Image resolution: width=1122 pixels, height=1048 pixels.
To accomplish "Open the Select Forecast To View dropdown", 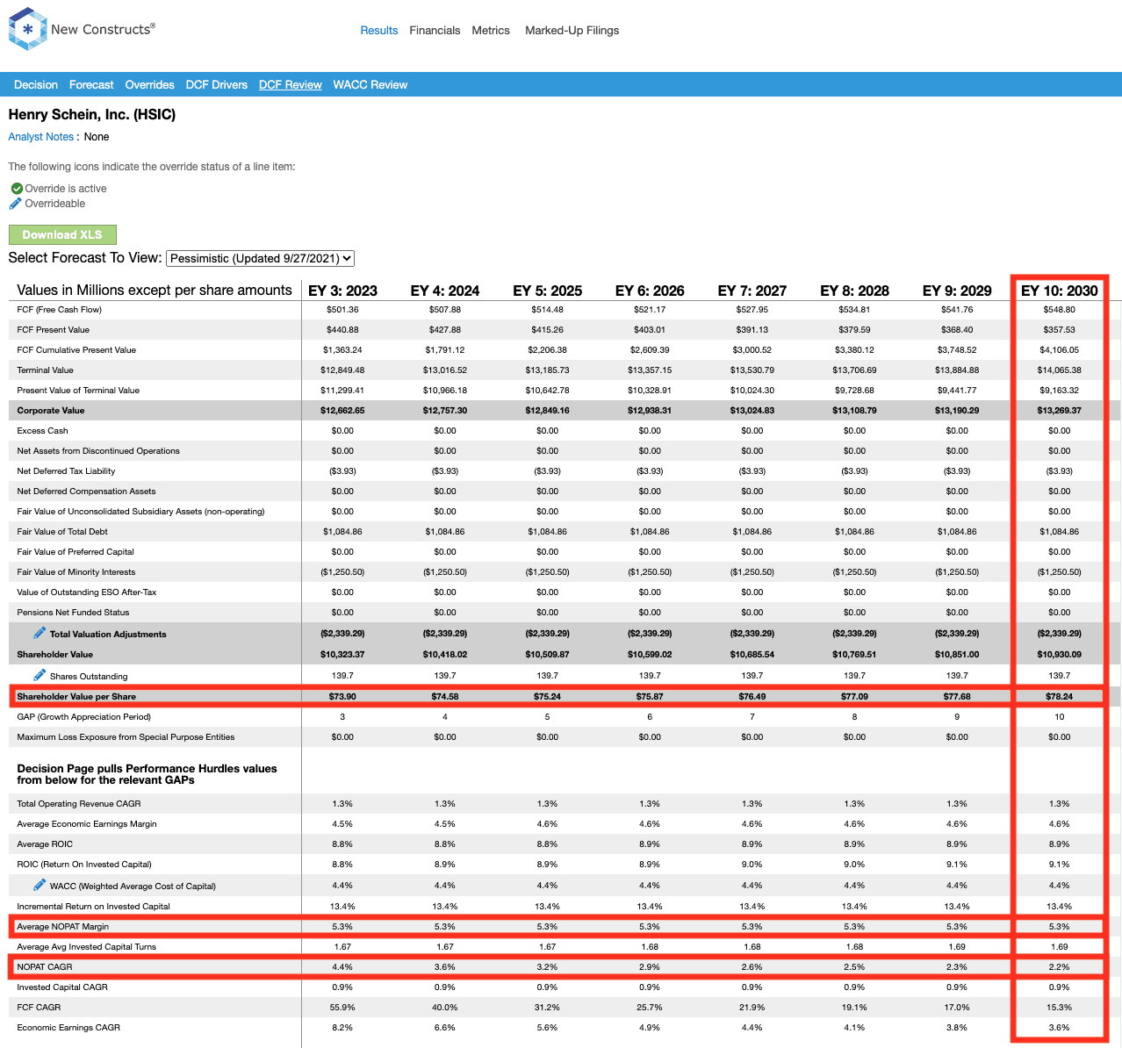I will coord(260,258).
